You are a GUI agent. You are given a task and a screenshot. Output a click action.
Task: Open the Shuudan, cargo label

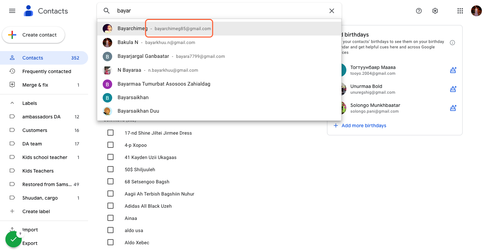tap(44, 198)
